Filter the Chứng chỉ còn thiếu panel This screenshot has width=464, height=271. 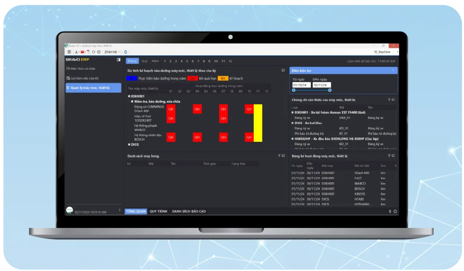389,100
